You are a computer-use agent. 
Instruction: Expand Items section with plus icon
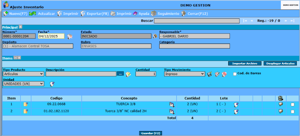pos(19,58)
